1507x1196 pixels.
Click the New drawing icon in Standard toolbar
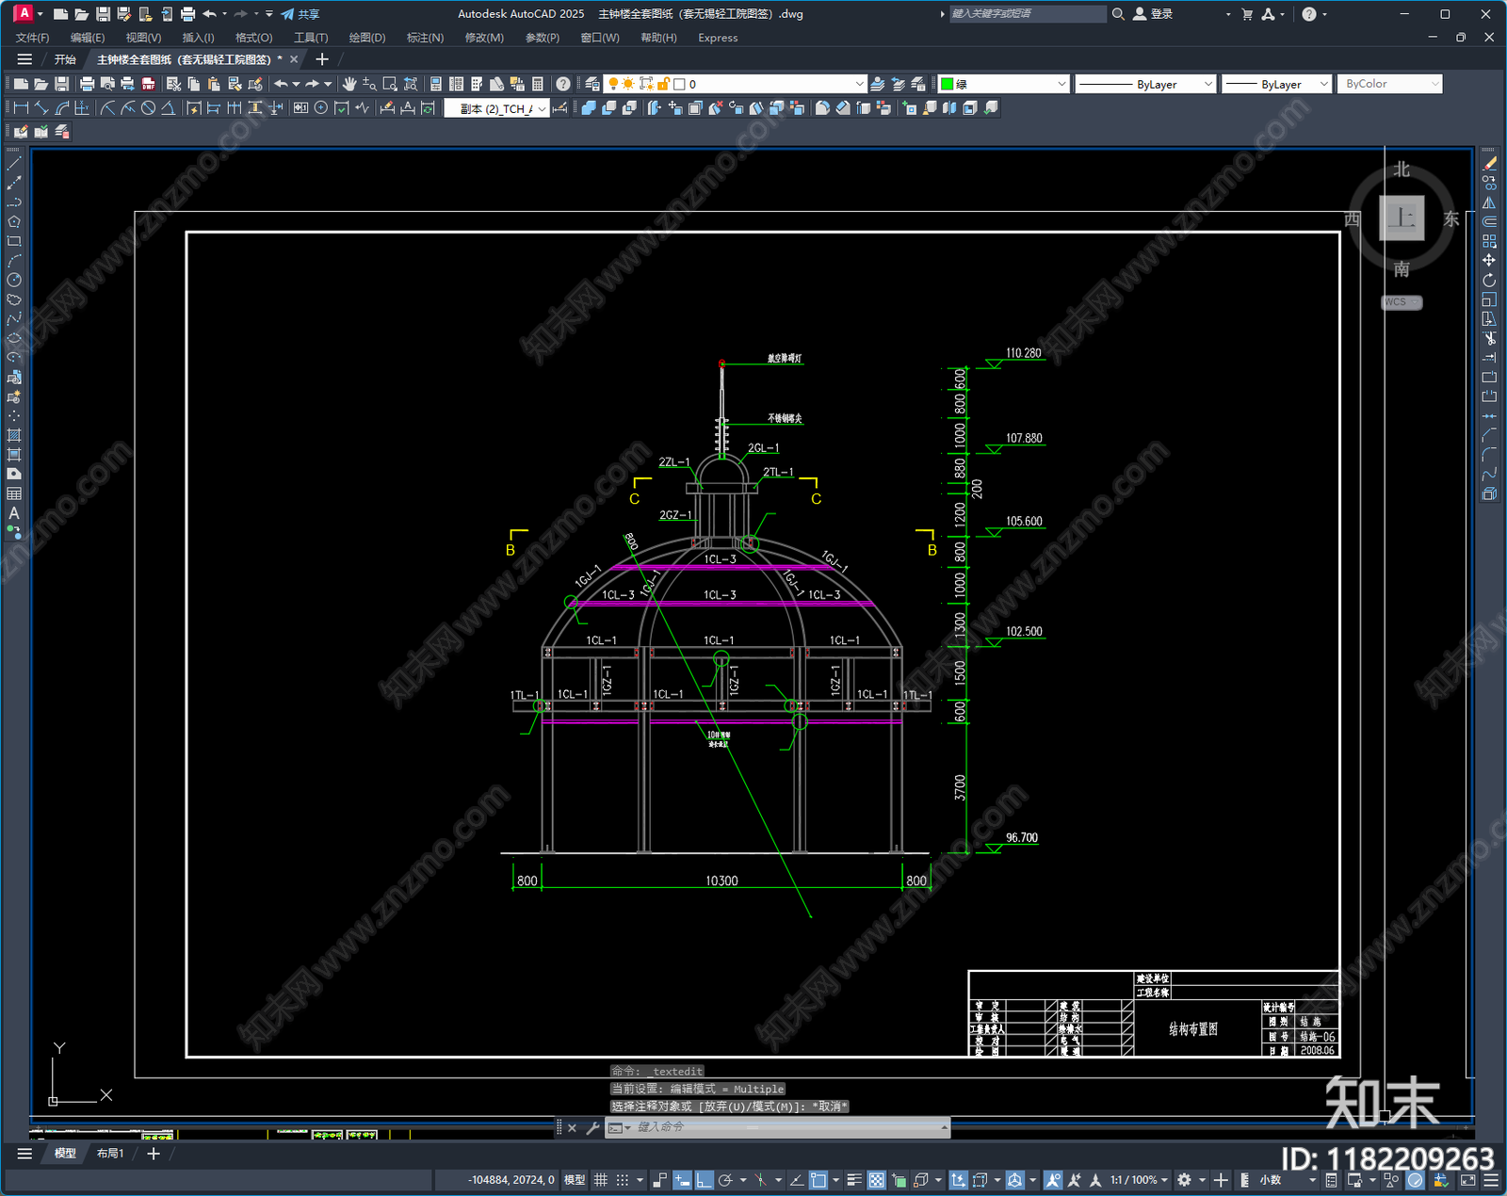(21, 84)
